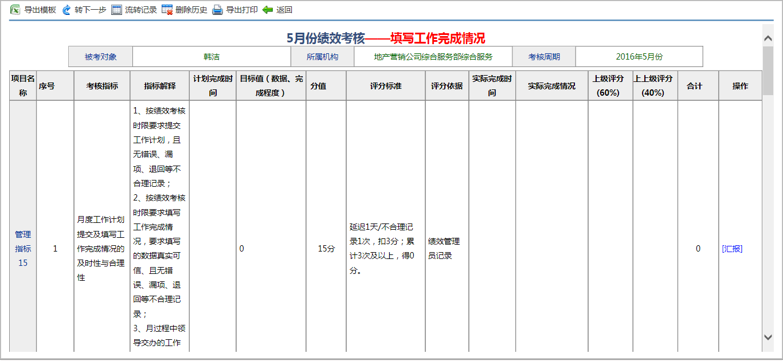This screenshot has height=361, width=783.
Task: Click the 韩洁 assessee name cell
Action: (212, 57)
